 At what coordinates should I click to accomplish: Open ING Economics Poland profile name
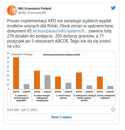pyautogui.click(x=35, y=8)
